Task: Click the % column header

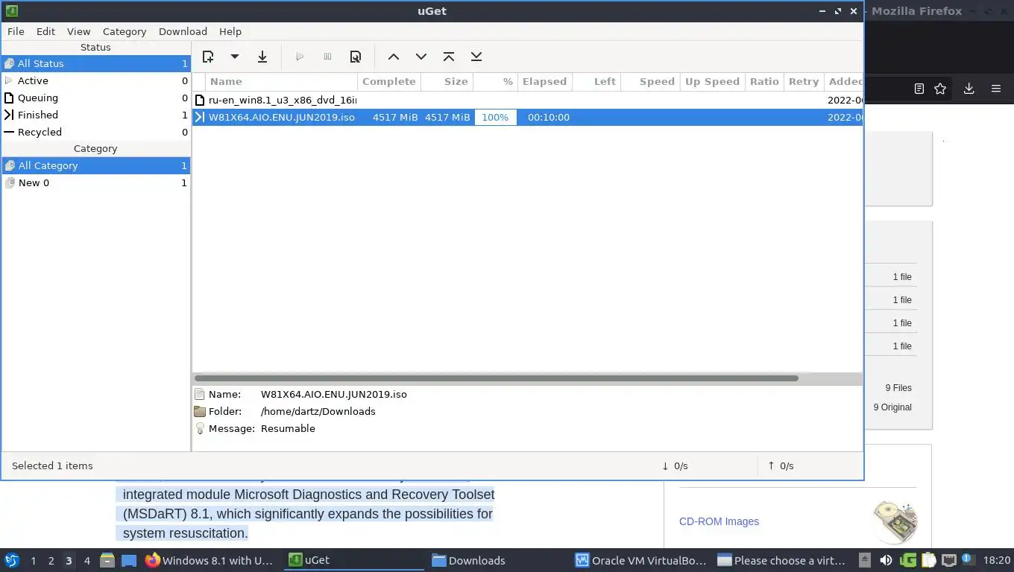Action: tap(496, 81)
